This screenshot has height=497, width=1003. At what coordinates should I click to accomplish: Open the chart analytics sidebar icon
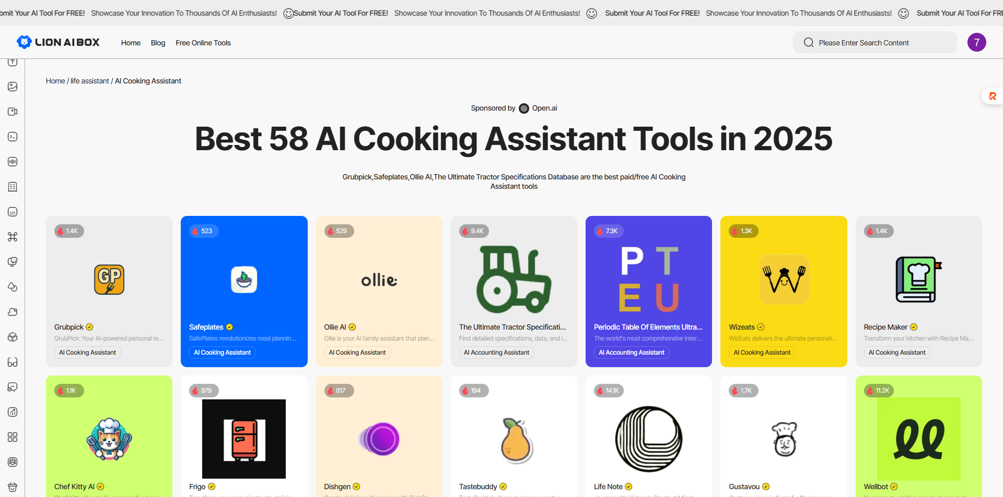point(13,412)
